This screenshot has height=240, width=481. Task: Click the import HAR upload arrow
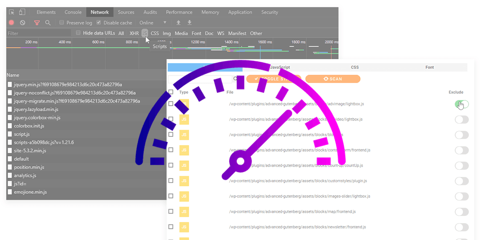click(179, 23)
